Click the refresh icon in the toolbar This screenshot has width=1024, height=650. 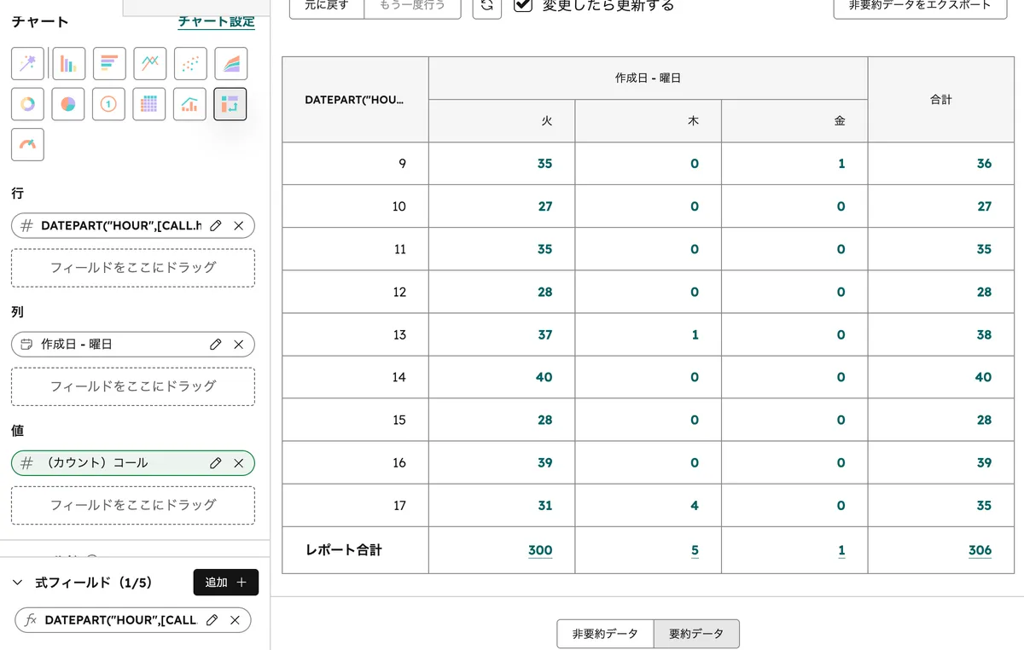[x=486, y=5]
